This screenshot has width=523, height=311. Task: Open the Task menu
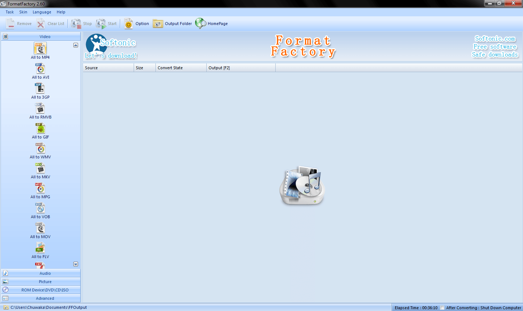pos(9,12)
